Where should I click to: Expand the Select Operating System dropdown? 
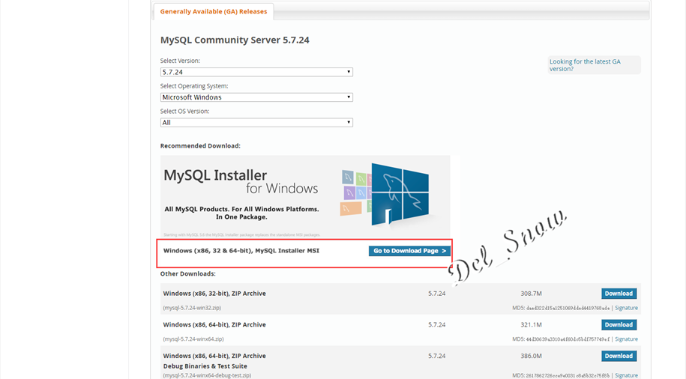click(x=256, y=97)
